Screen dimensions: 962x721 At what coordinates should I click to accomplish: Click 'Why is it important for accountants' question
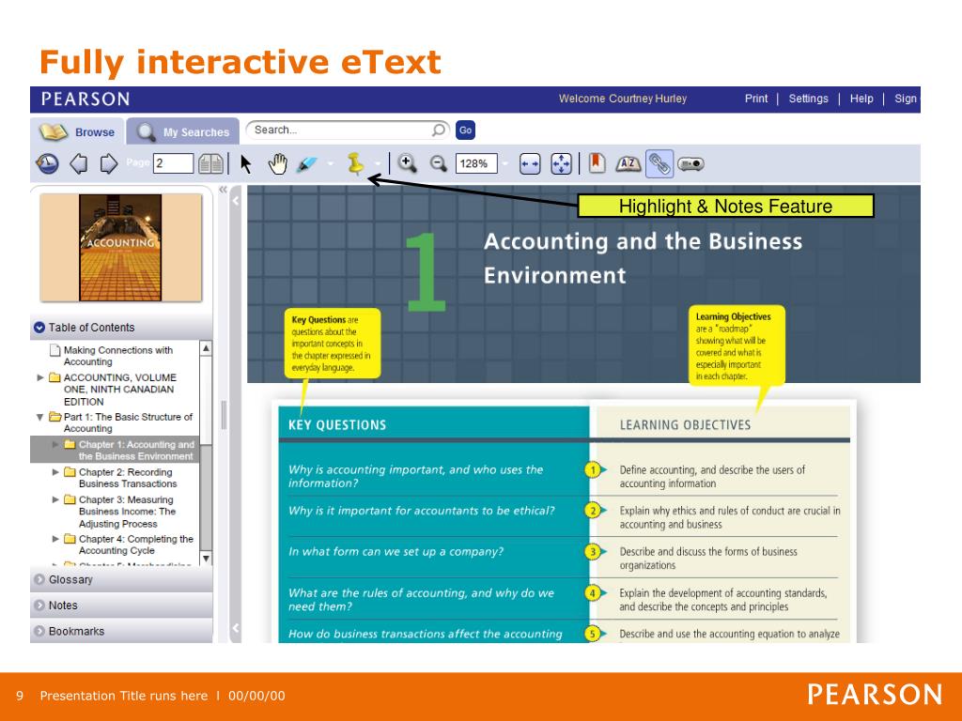click(x=422, y=511)
